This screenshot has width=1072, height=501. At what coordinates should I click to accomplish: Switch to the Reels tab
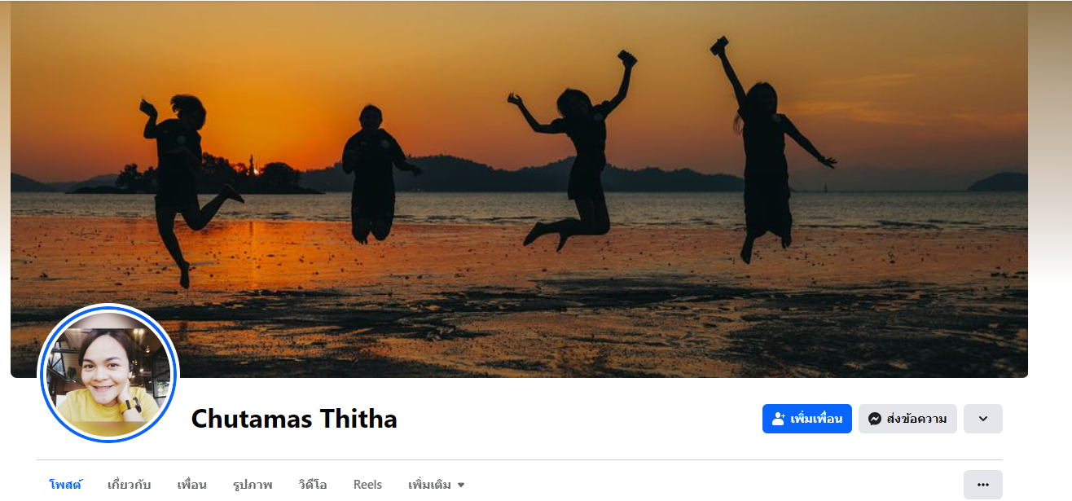point(367,485)
